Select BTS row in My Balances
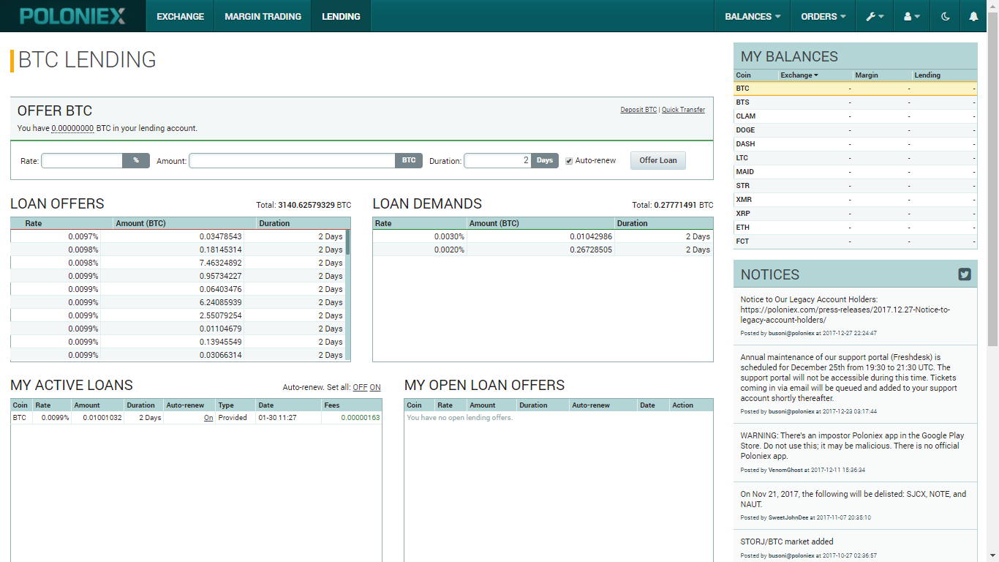999x562 pixels. 855,102
